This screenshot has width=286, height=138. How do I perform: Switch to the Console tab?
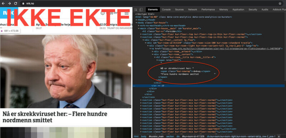pyautogui.click(x=166, y=10)
